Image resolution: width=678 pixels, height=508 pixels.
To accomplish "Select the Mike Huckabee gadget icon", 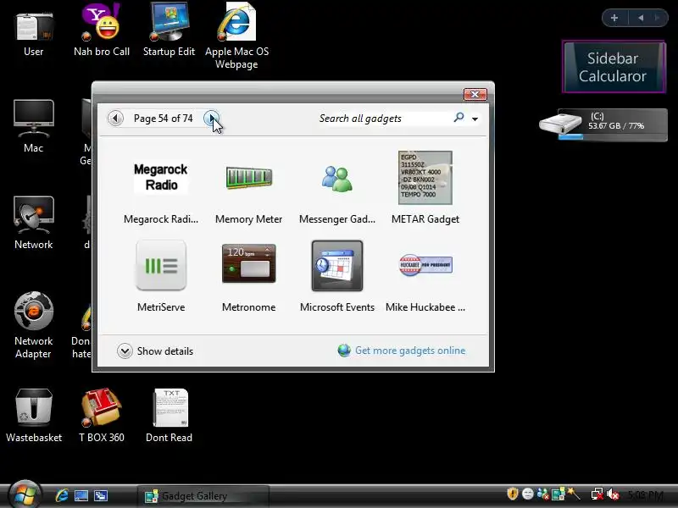I will tap(425, 265).
